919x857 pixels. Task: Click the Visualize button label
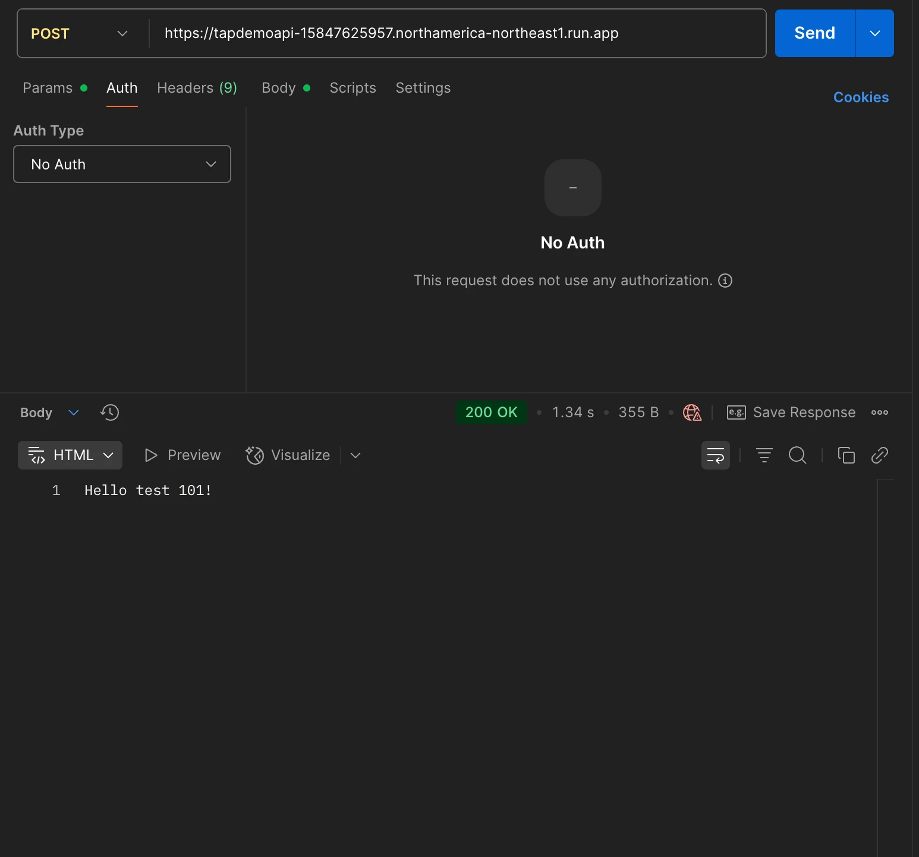click(x=300, y=455)
